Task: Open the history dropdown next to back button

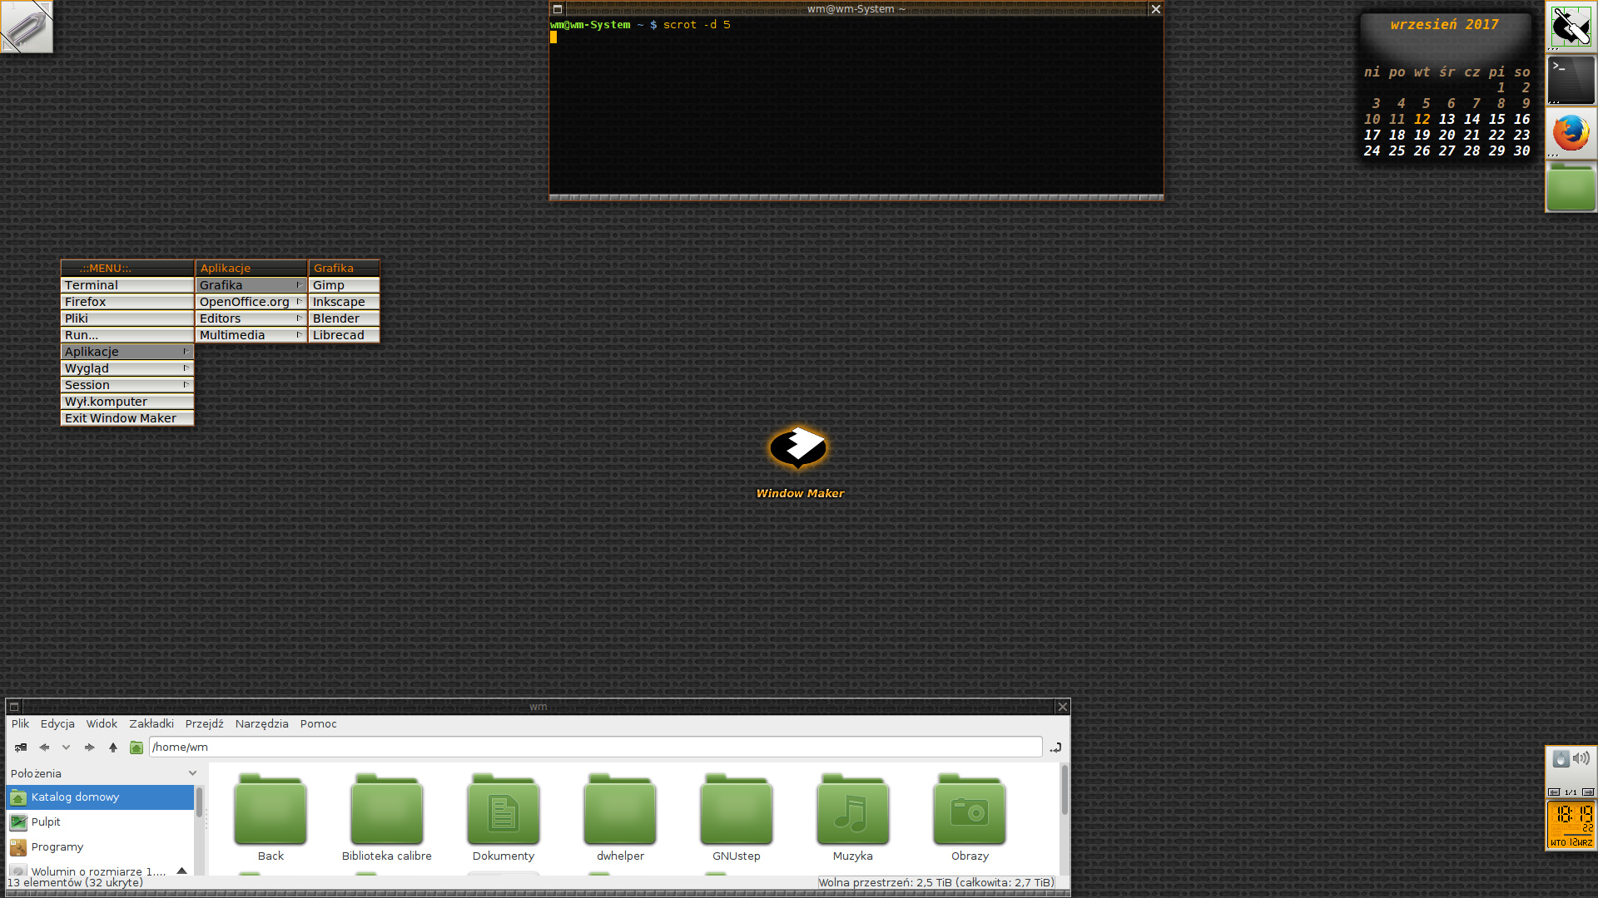Action: click(66, 748)
